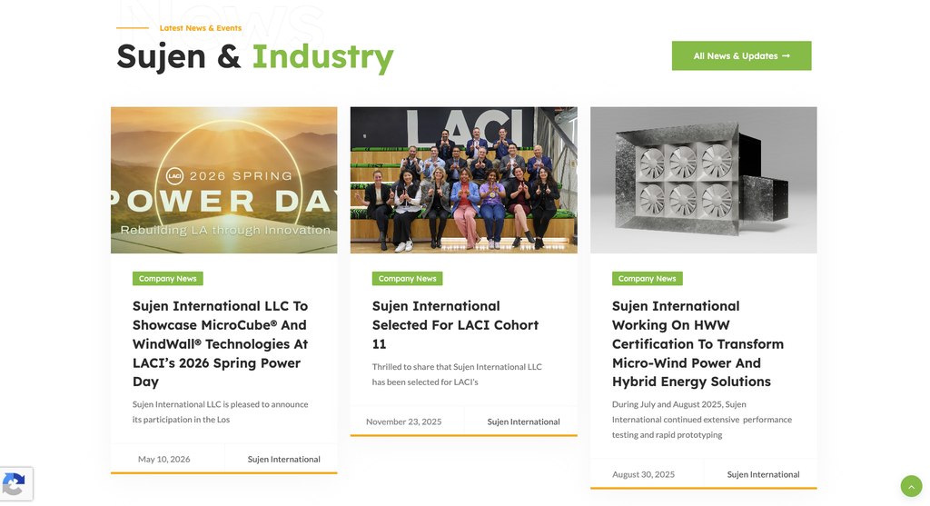The height and width of the screenshot is (506, 930).
Task: Open the LACI group photo thumbnail
Action: (463, 180)
